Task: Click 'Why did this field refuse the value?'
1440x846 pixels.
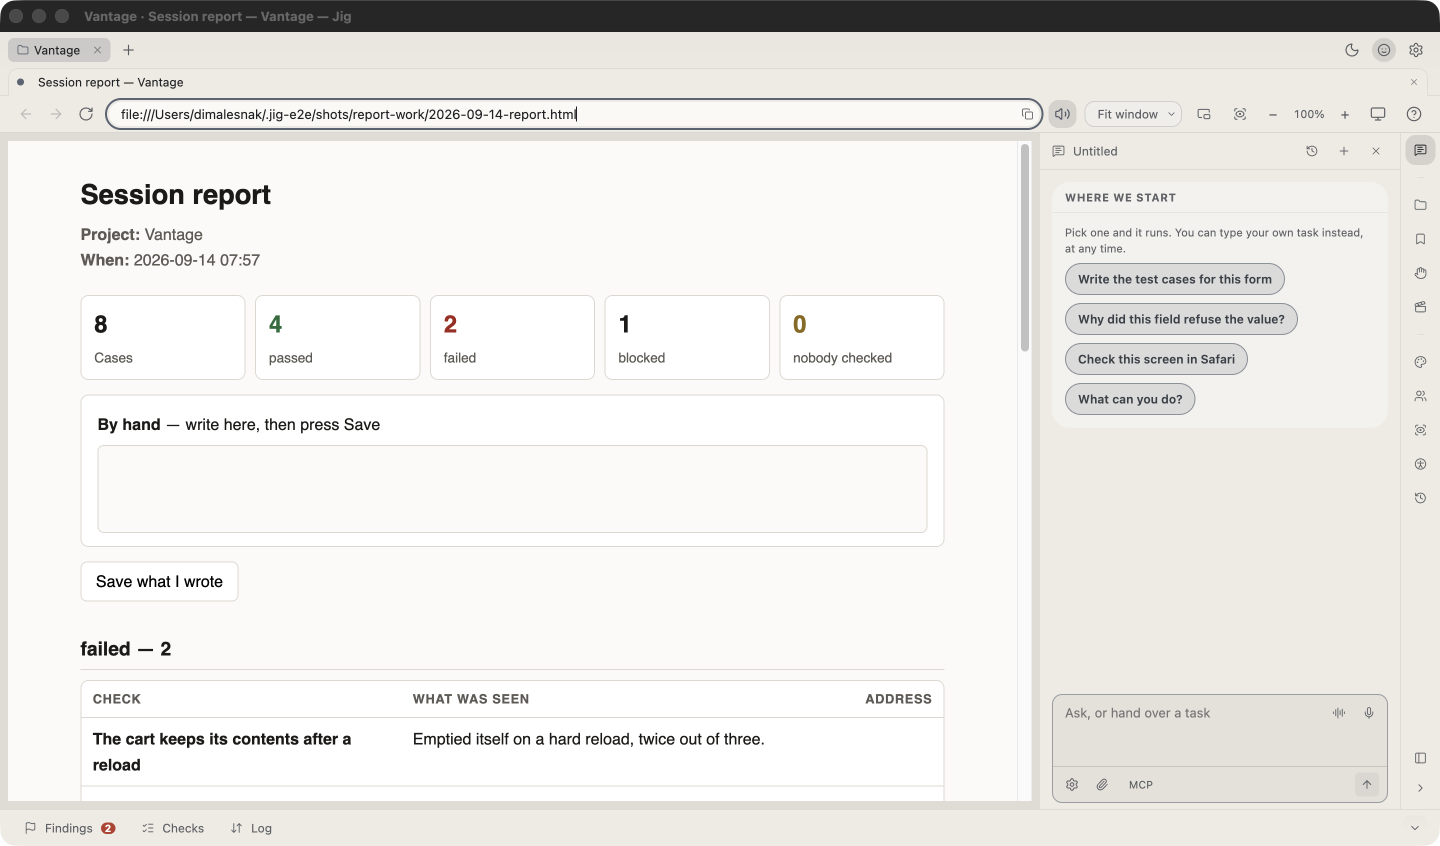Action: click(x=1180, y=319)
